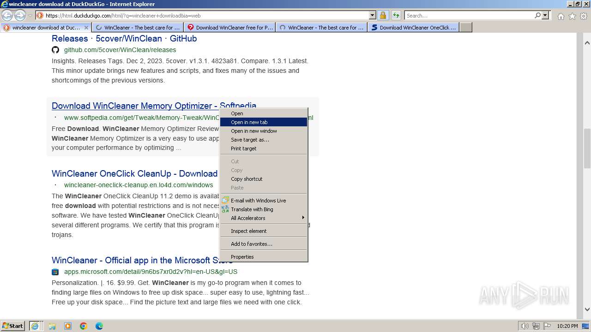Click the Search... input box

point(469,16)
